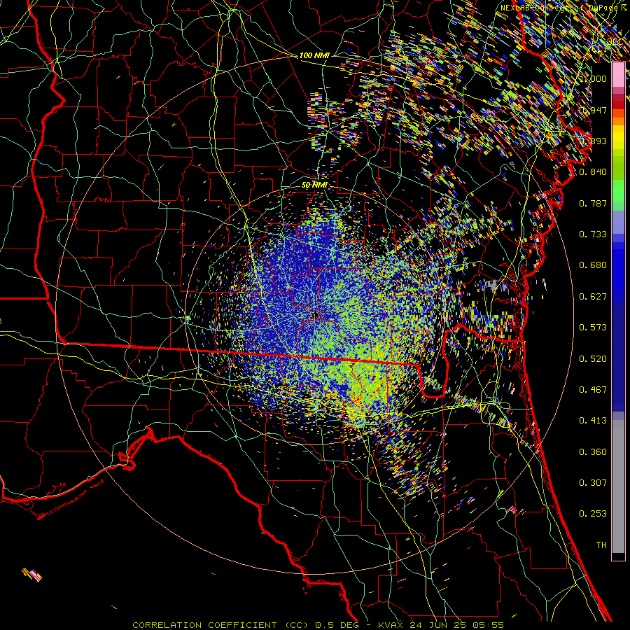
Task: Click the pink swatch at the scale top
Action: coord(618,75)
